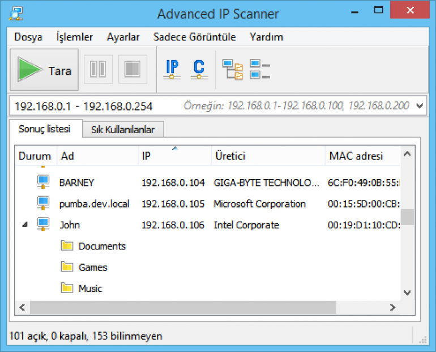
Task: Click the Advanced IP Scanner title icon
Action: (16, 14)
